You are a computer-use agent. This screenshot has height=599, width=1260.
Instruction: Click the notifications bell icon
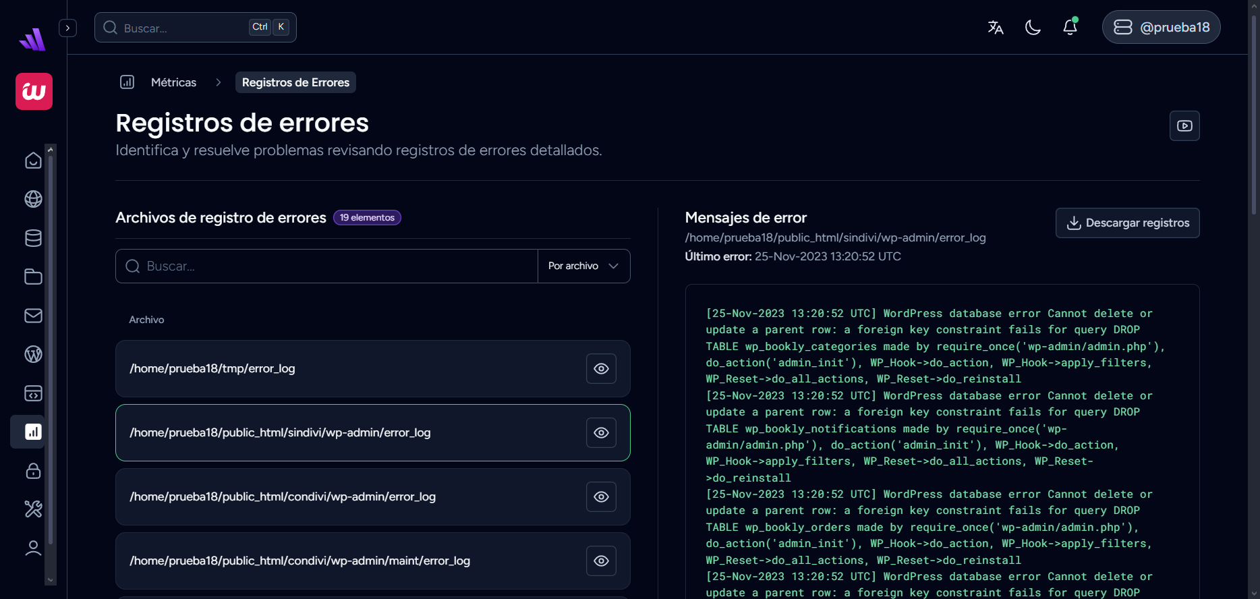coord(1070,28)
